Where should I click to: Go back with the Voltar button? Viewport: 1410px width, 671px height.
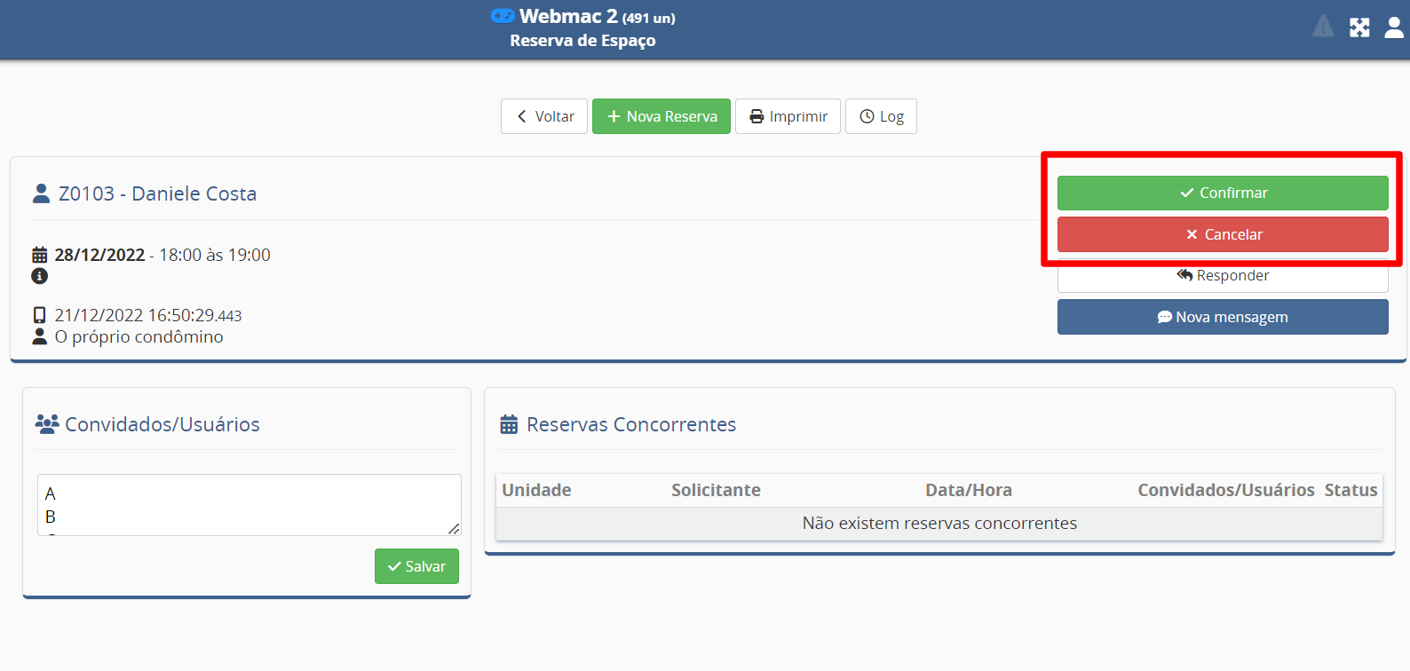click(544, 116)
